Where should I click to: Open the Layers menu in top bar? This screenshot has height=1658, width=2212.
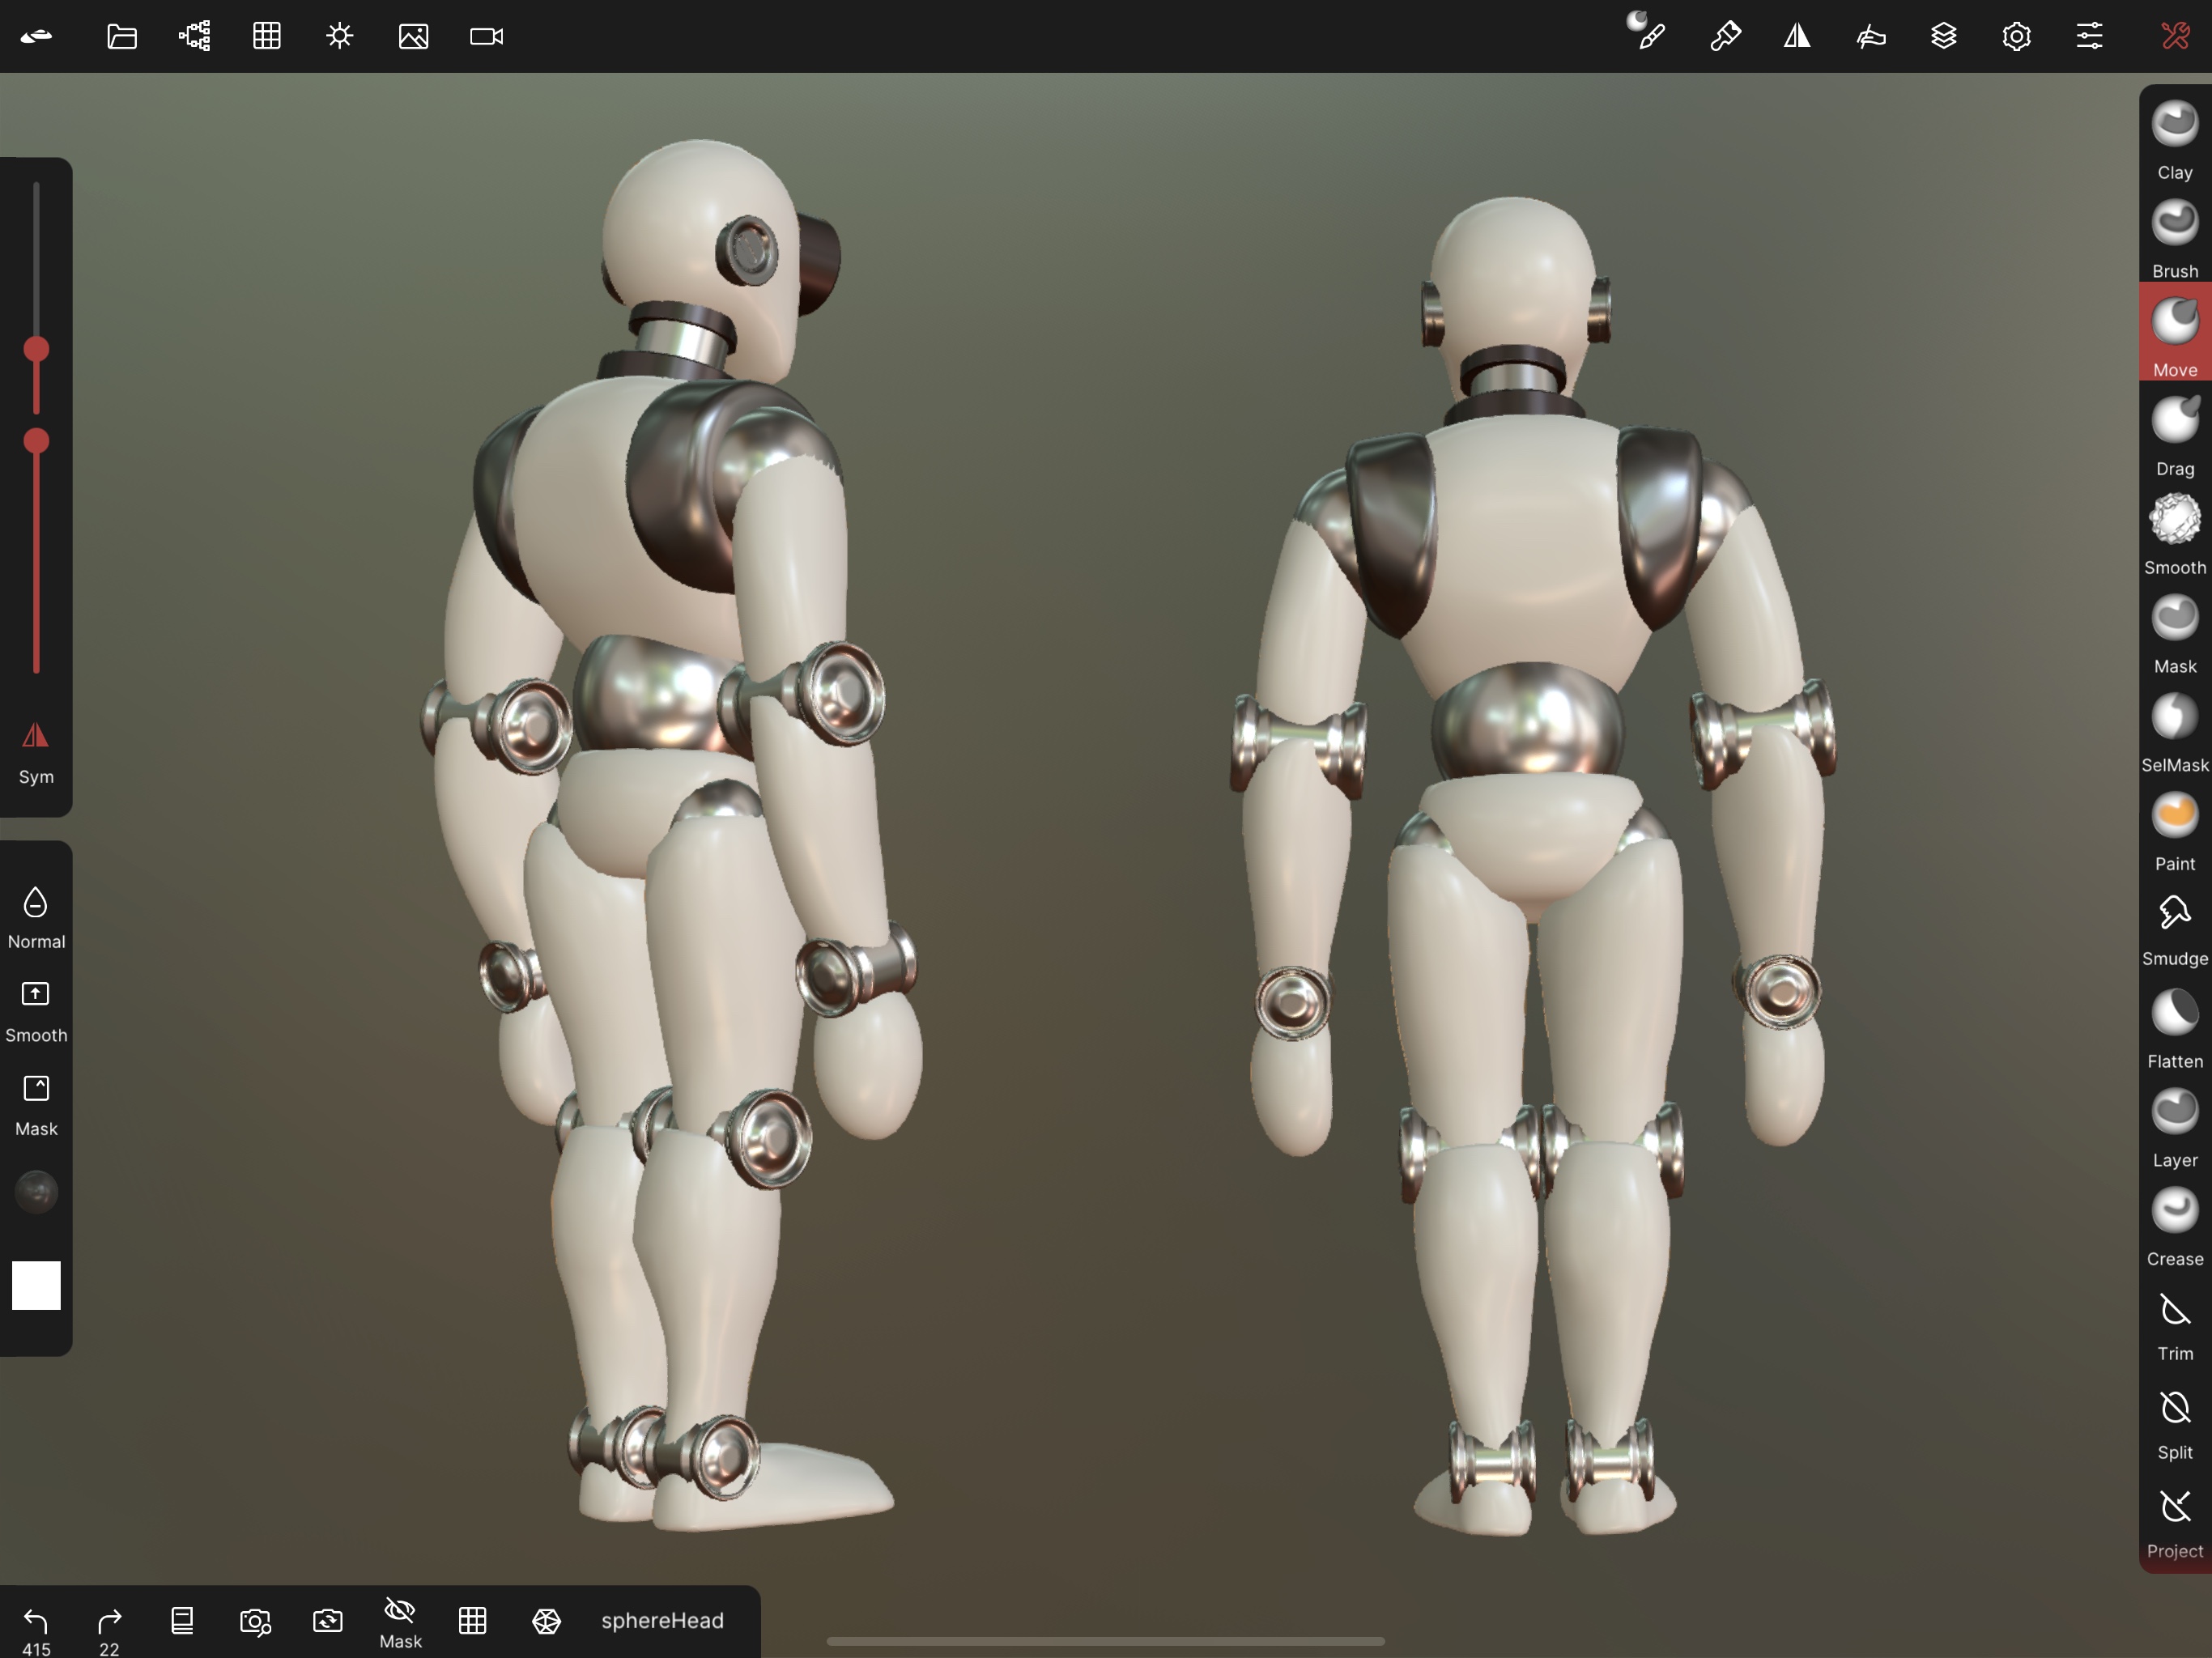(1943, 37)
